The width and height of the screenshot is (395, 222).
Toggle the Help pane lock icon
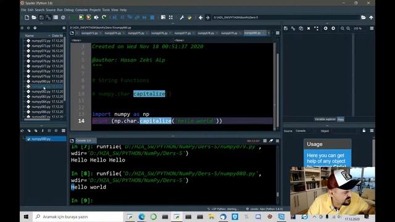[364, 130]
